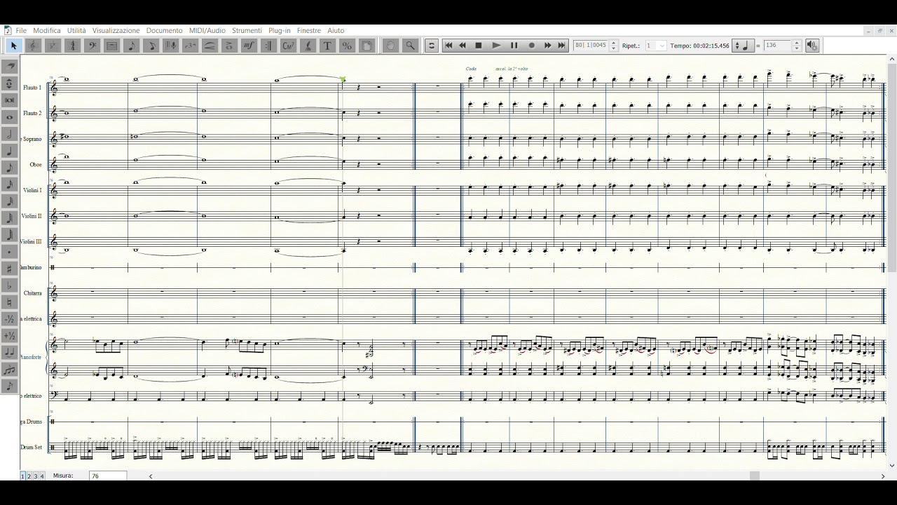
Task: Choose the grace note palette tool
Action: tap(10, 386)
